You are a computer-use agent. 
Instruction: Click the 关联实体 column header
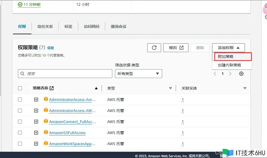pyautogui.click(x=189, y=88)
